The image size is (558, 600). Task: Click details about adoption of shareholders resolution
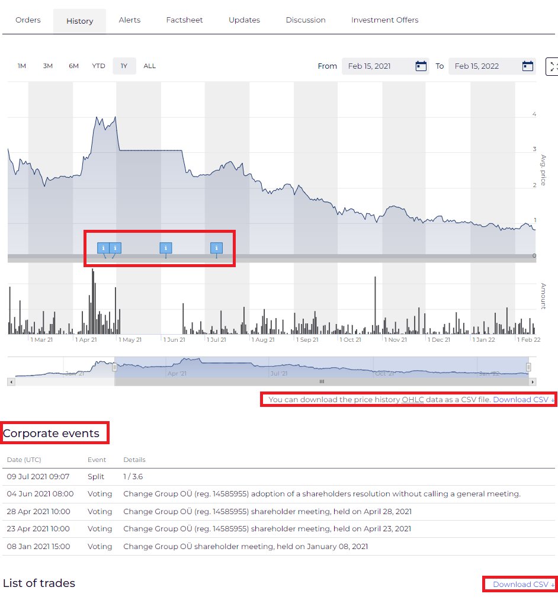[322, 493]
